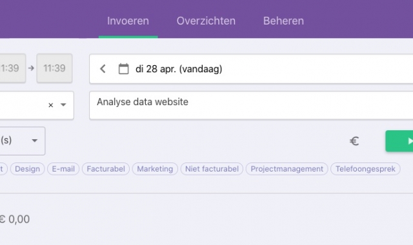The height and width of the screenshot is (245, 413).
Task: Select the Design tag
Action: (27, 169)
